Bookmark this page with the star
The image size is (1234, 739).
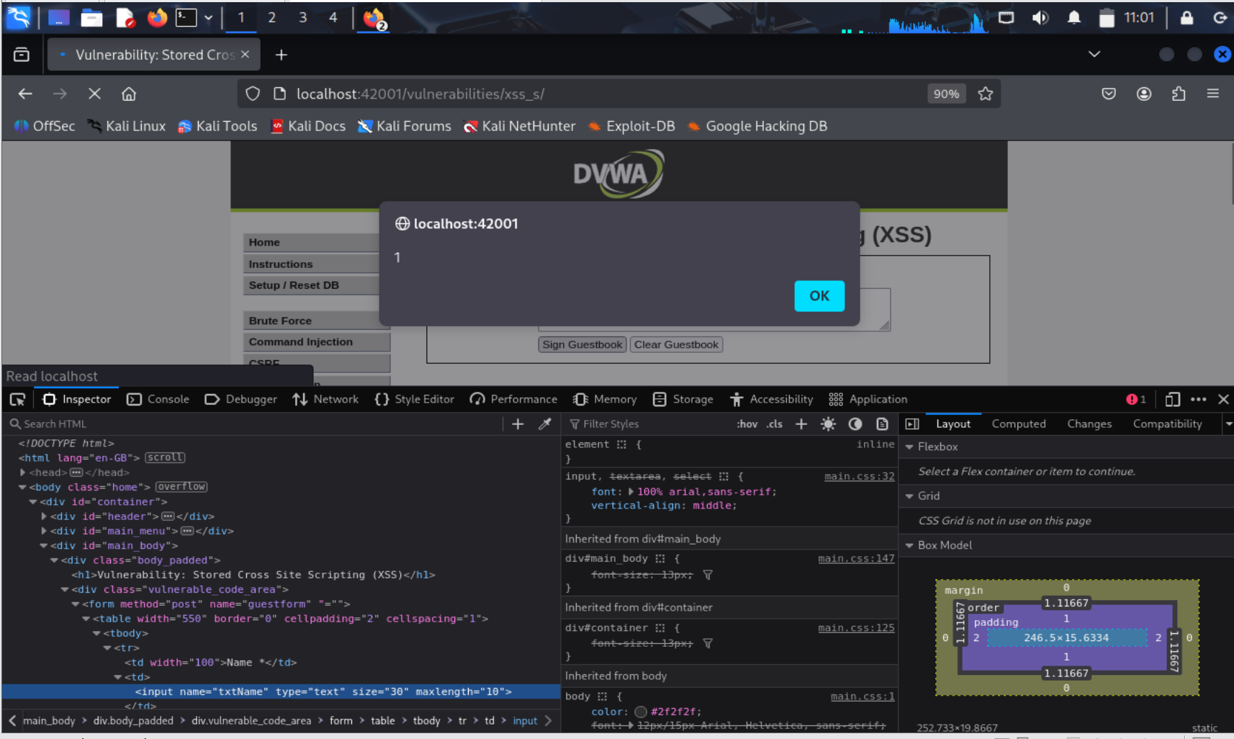tap(986, 94)
